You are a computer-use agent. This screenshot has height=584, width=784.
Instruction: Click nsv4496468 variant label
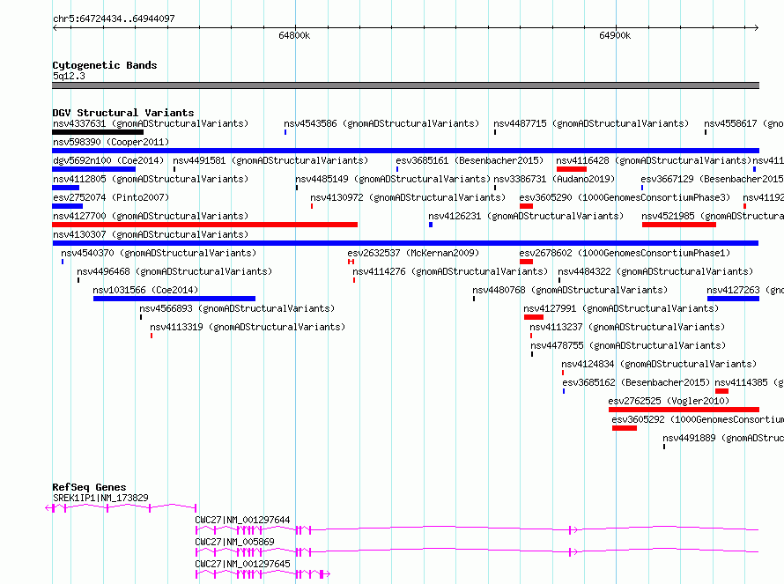pyautogui.click(x=174, y=271)
